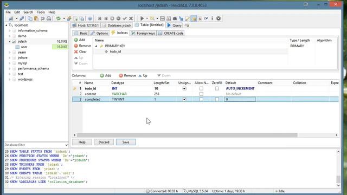
Task: Click the black circled X toolbar icon
Action: pyautogui.click(x=219, y=18)
